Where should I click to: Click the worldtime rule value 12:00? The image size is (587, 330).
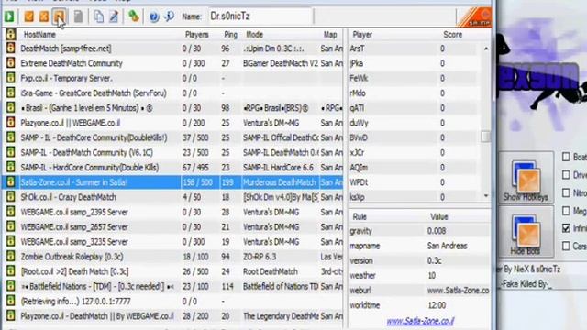coord(437,305)
